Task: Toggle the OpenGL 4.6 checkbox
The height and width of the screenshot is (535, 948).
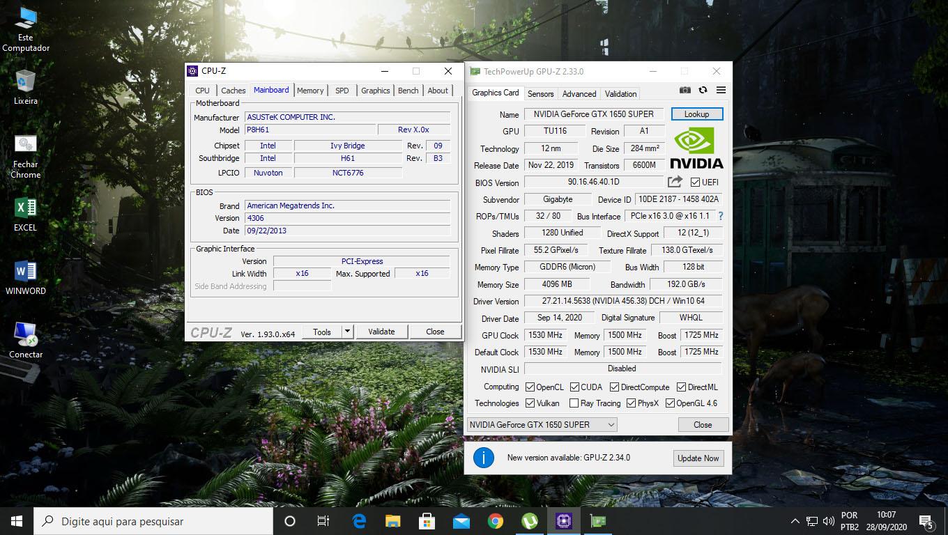Action: [x=670, y=403]
